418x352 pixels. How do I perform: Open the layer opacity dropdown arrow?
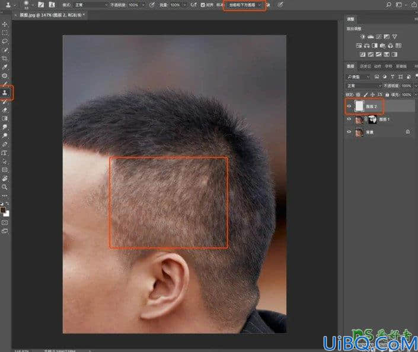coord(416,86)
